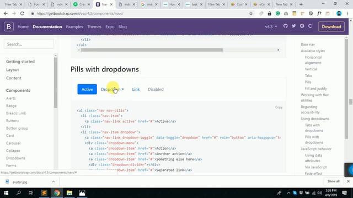Open the Expo nav item
The height and width of the screenshot is (198, 353).
click(110, 27)
